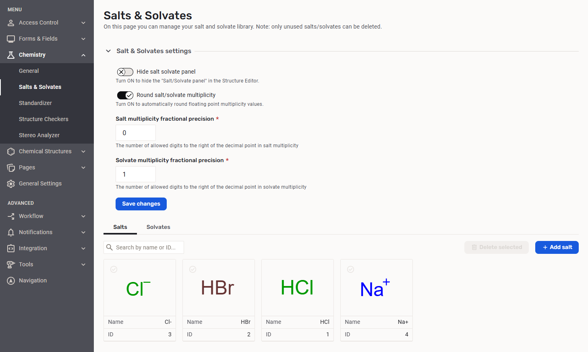
Task: Open the HCl salt structure thumbnail
Action: coord(297,288)
